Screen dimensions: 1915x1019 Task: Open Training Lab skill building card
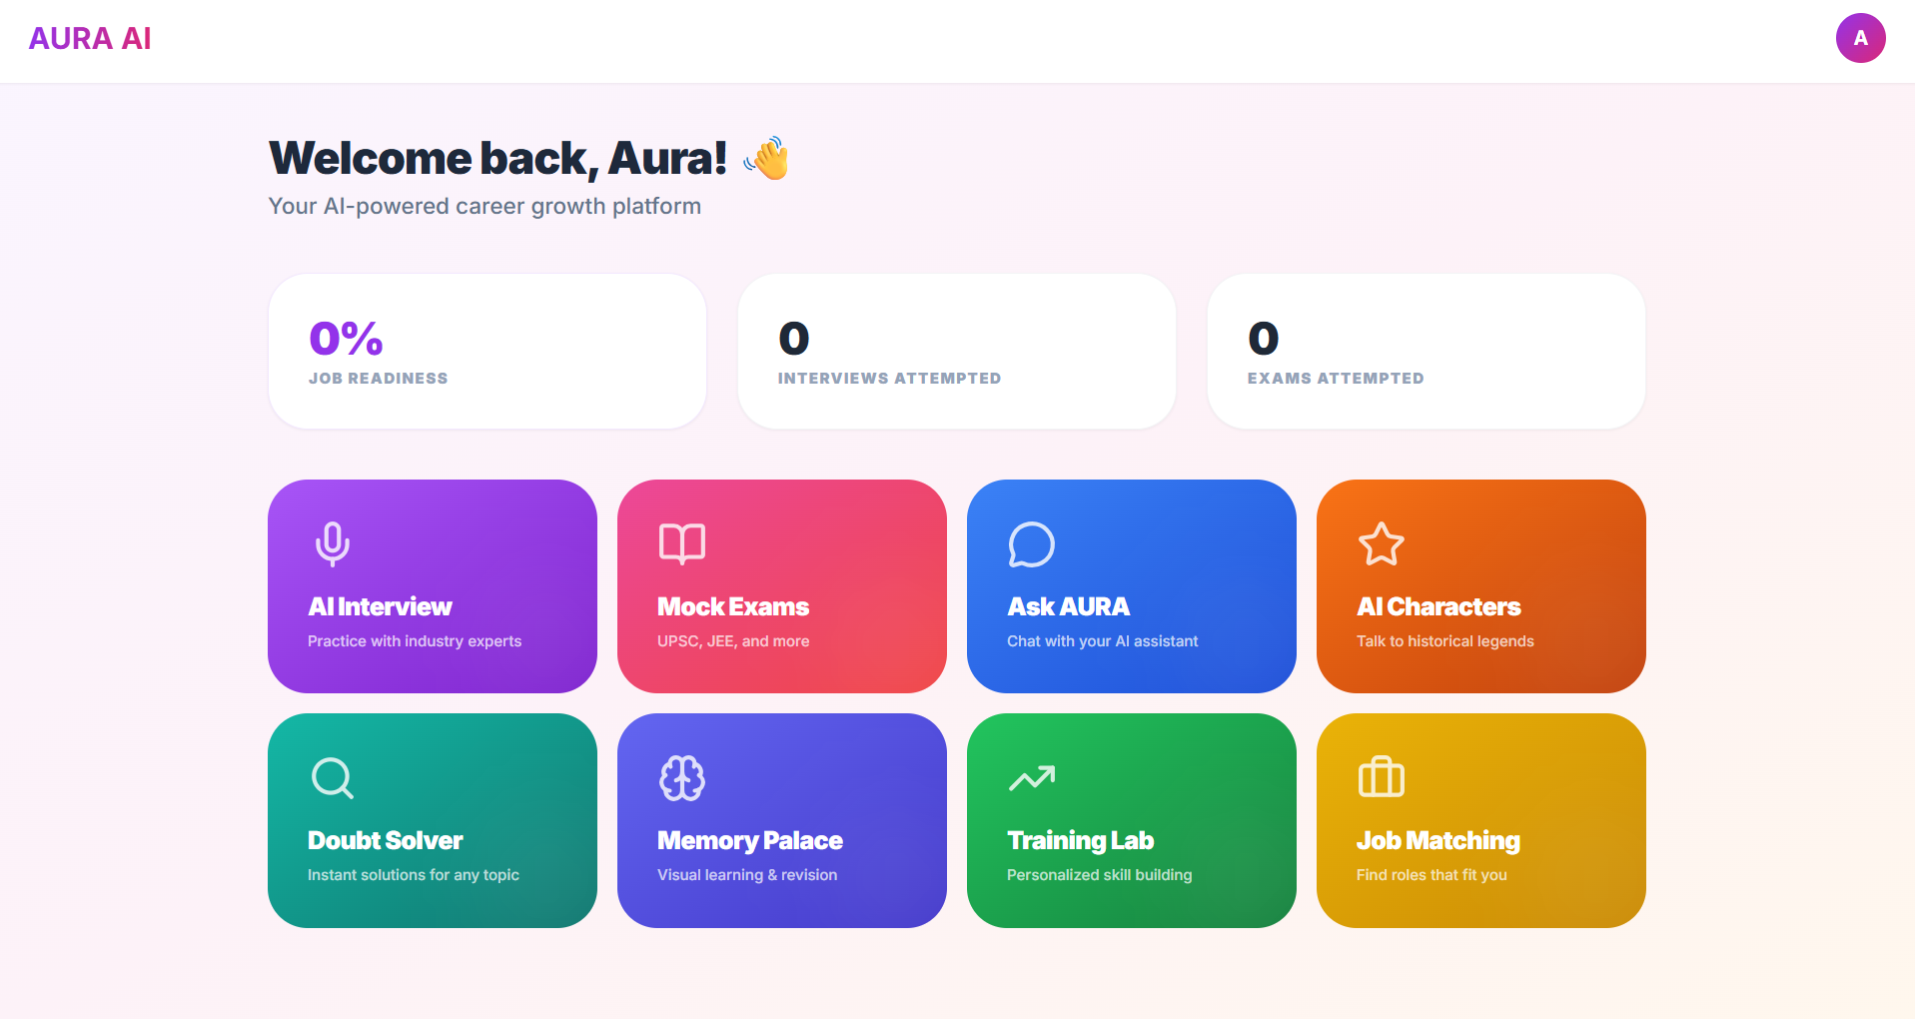(x=1131, y=820)
